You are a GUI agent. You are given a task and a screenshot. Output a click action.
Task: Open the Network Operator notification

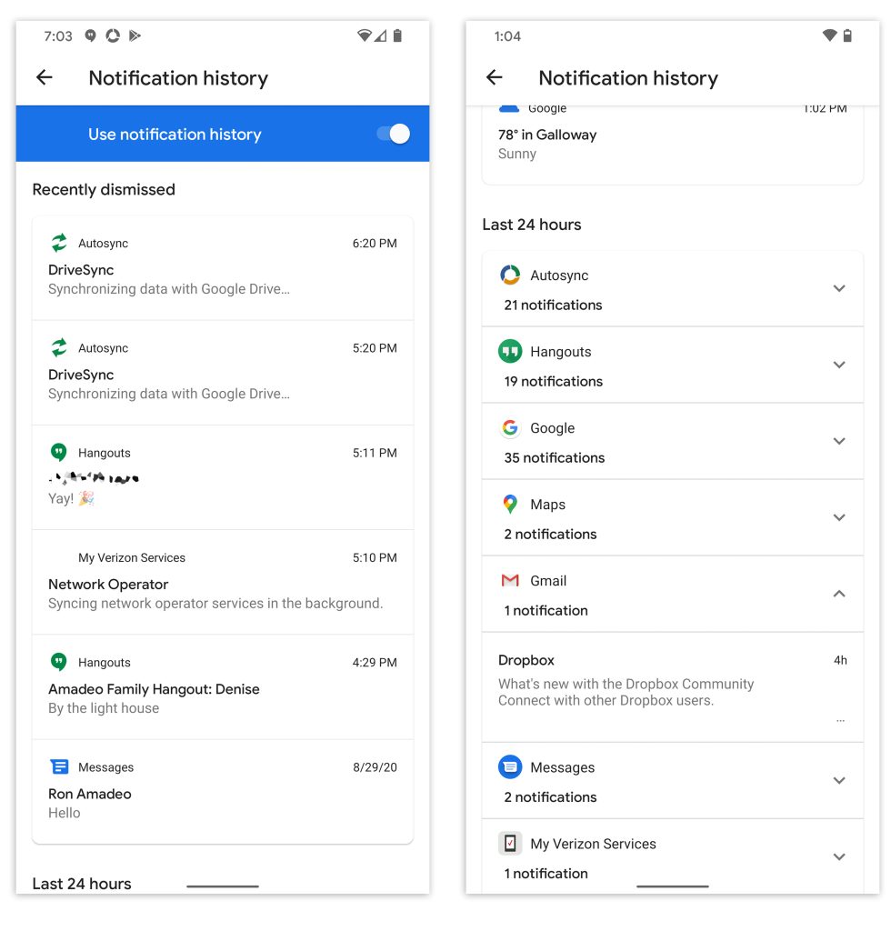coord(223,583)
